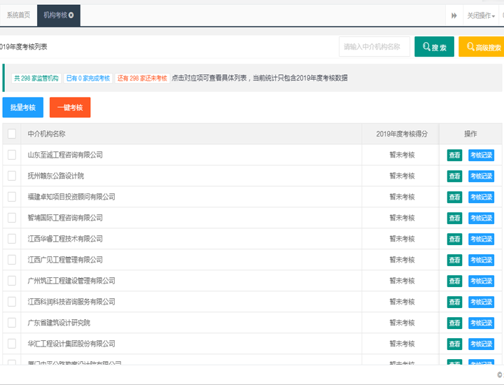Open 考核记录 for 江西华睿工程技术有限公司
This screenshot has width=504, height=385.
pos(481,239)
